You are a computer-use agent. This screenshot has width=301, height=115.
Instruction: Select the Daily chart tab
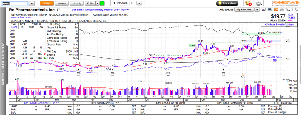[47, 4]
